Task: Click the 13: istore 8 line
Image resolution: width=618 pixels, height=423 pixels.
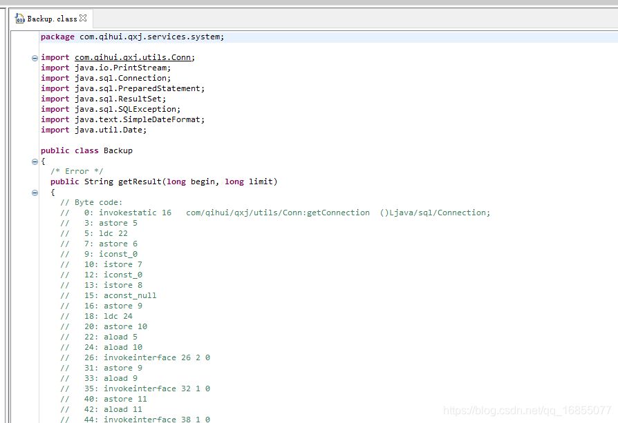Action: coord(102,285)
